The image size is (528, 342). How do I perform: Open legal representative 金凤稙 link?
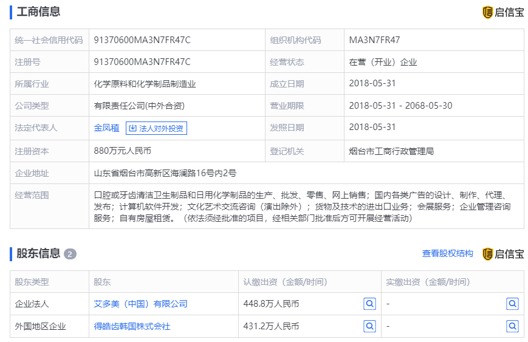pyautogui.click(x=106, y=128)
